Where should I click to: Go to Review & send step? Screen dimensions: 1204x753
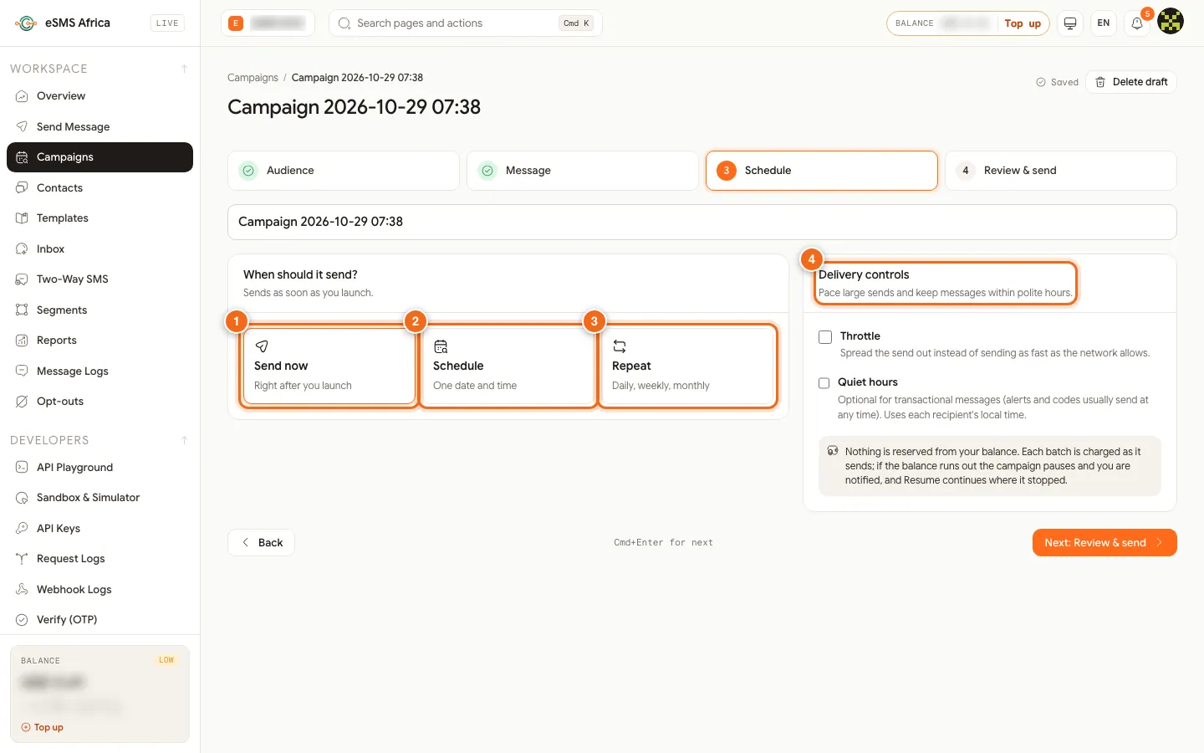pyautogui.click(x=1061, y=171)
